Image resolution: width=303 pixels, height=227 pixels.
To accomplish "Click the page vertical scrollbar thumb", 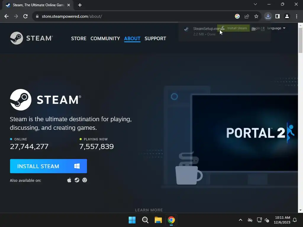I will [x=300, y=40].
